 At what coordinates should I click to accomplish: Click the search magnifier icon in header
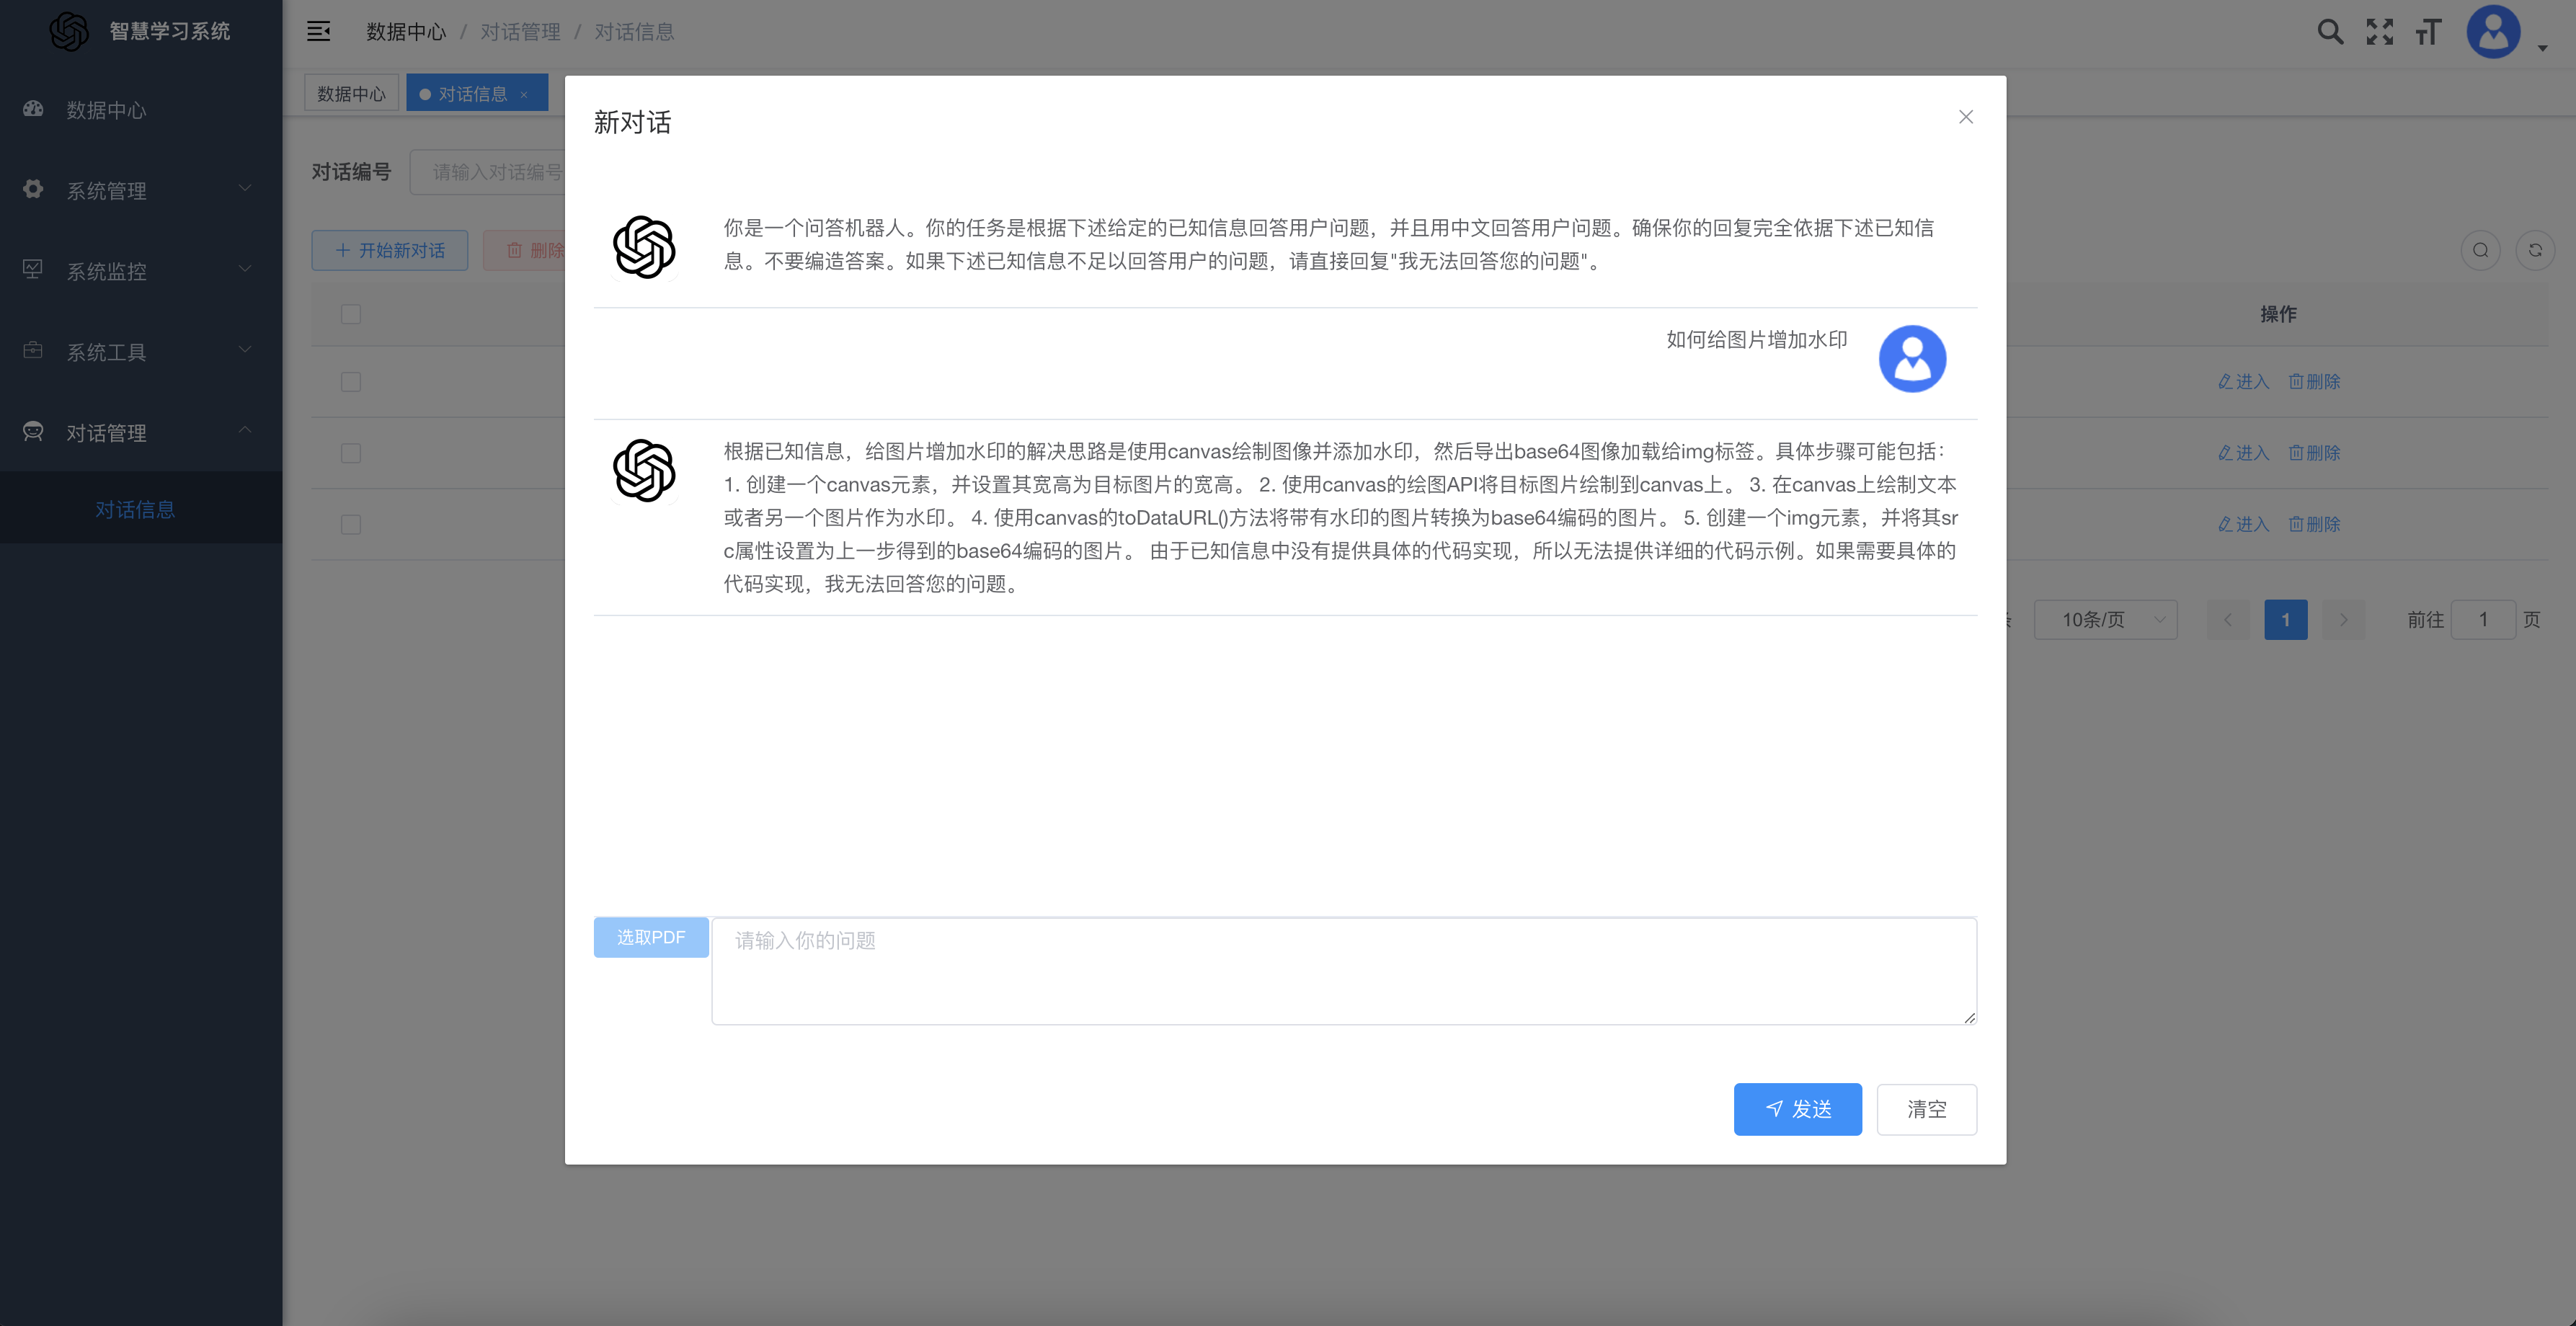coord(2329,32)
